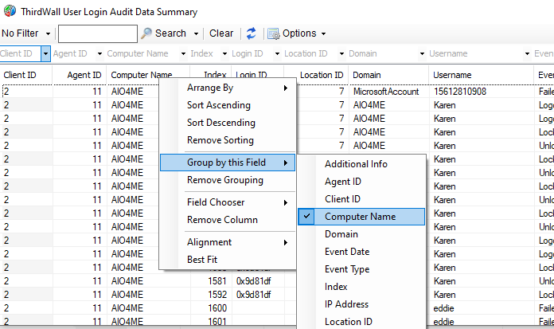Click the Options grid icon
This screenshot has height=329, width=554.
click(274, 33)
